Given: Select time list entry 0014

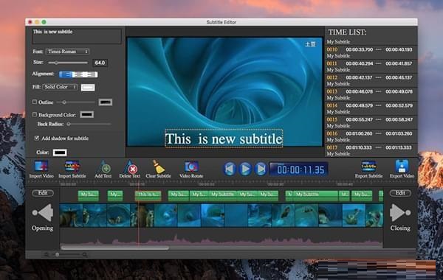Looking at the screenshot, I should 371,108.
